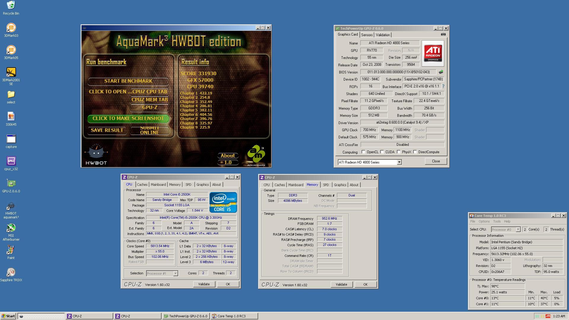Switch to the Validation tab in GPU-Z
This screenshot has width=569, height=320.
(x=383, y=35)
